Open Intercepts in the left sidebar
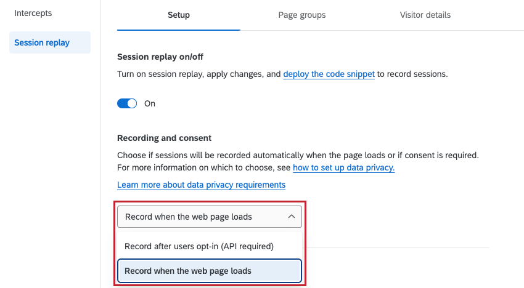524x288 pixels. click(33, 14)
